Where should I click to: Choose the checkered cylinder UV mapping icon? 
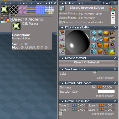click(x=94, y=45)
